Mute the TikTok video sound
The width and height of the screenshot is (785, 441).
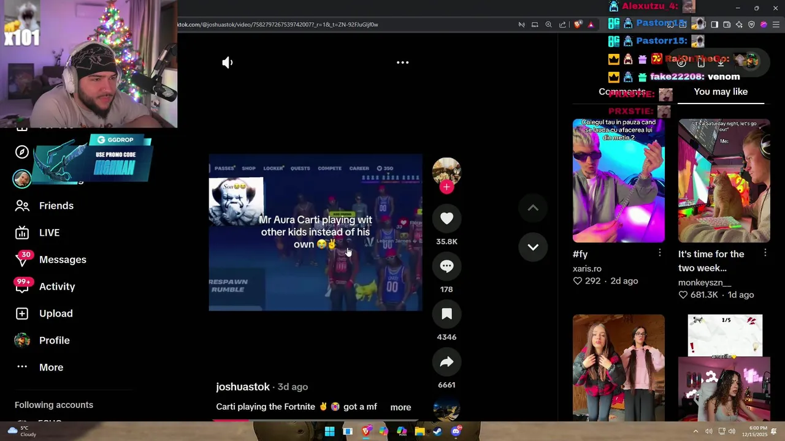(x=228, y=62)
